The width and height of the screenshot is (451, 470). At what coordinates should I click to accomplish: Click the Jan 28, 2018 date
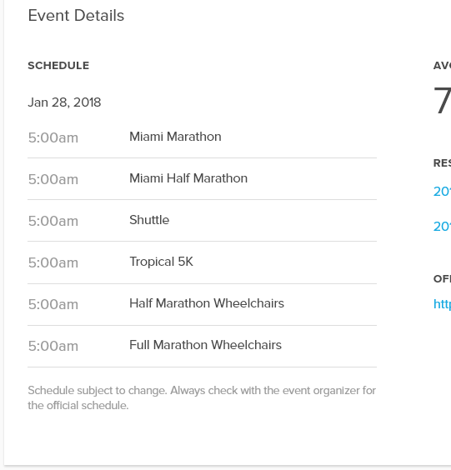coord(64,102)
